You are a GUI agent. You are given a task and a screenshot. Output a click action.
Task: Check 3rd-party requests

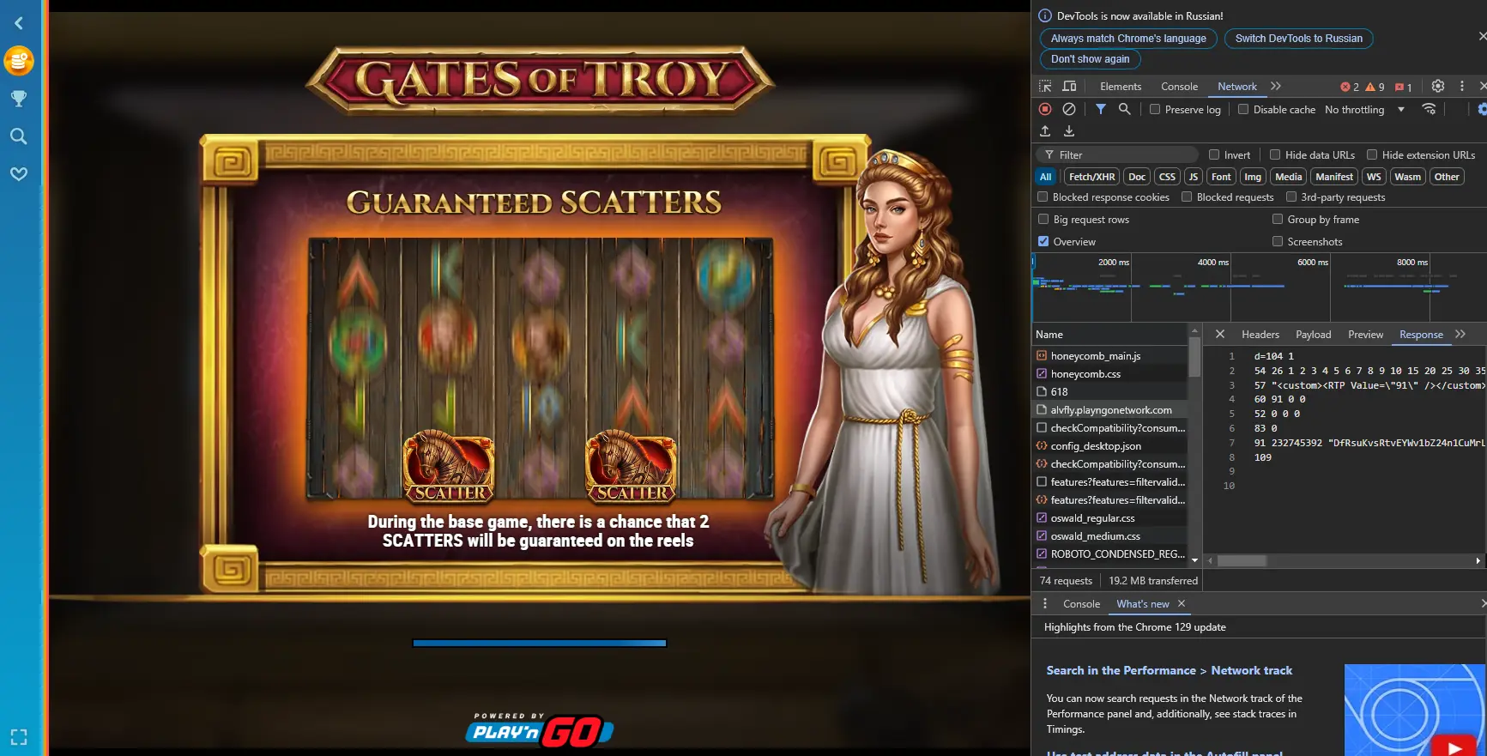pos(1291,197)
